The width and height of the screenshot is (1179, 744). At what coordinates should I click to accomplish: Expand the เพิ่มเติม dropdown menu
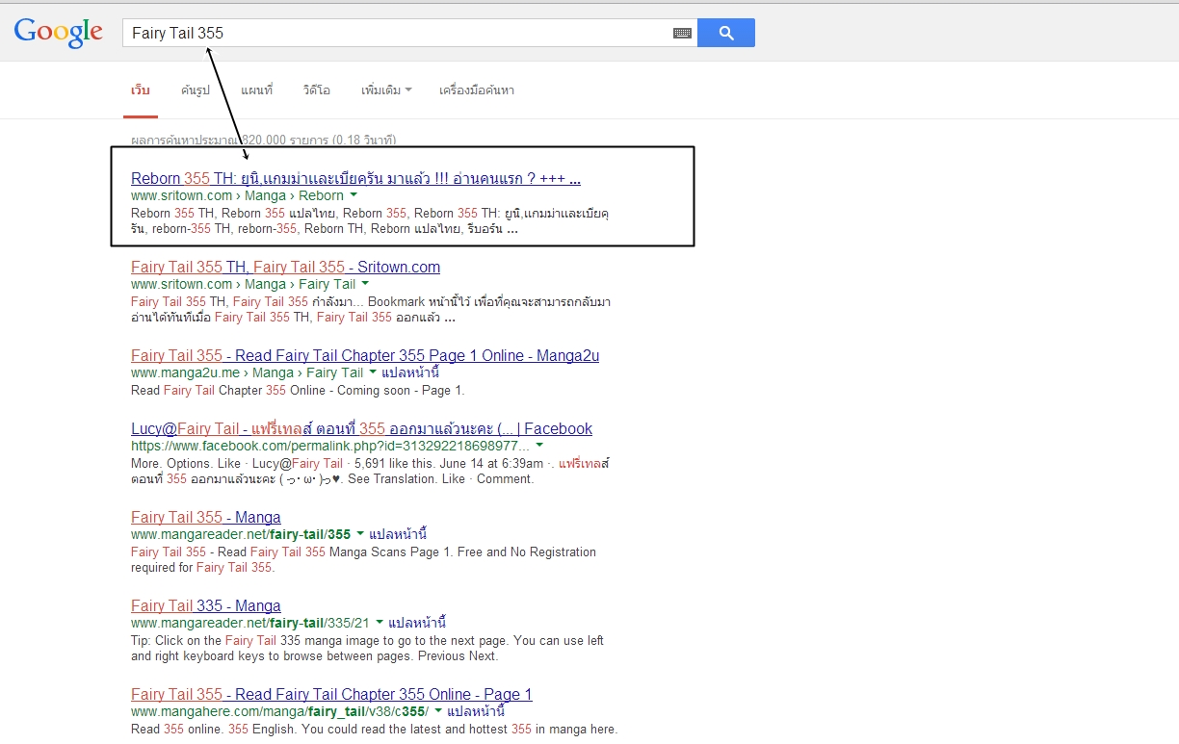coord(386,90)
